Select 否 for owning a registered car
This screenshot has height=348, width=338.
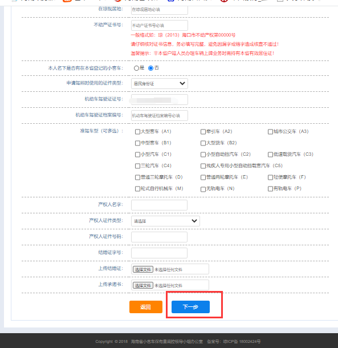[x=150, y=68]
